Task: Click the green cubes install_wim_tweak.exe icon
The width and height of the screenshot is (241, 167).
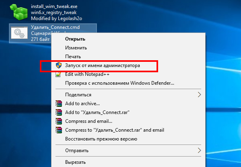Action: pos(19,12)
